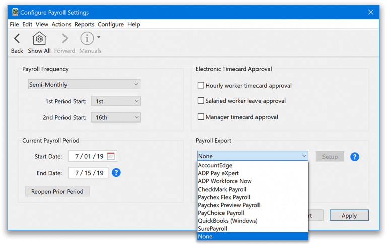Click the Forward arrow icon
Viewport: 387px width, 245px height.
[64, 38]
